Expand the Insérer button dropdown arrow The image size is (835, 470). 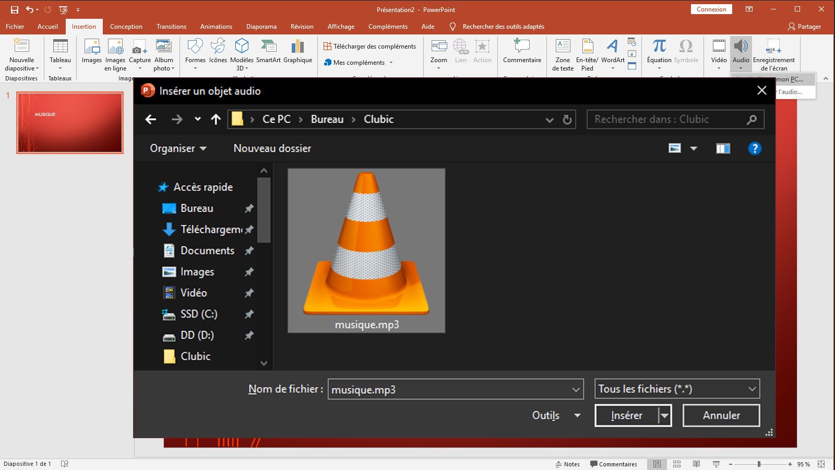click(x=664, y=416)
